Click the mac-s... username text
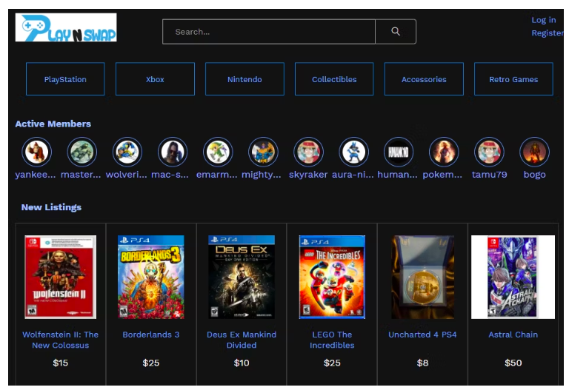 (170, 175)
